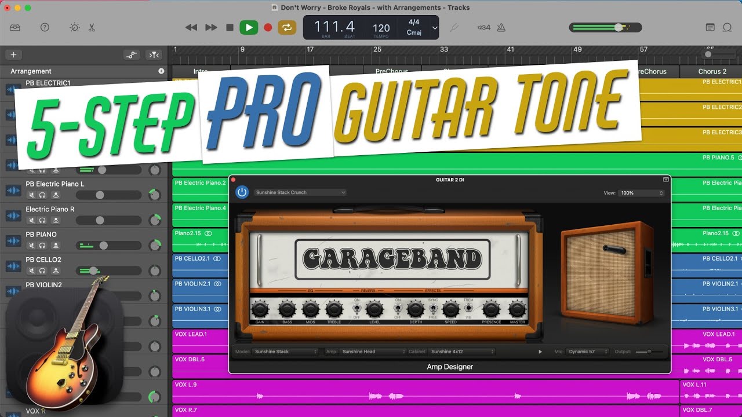Open Quick Help question mark icon

click(45, 27)
